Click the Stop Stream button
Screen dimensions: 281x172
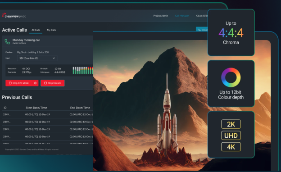coord(53,83)
